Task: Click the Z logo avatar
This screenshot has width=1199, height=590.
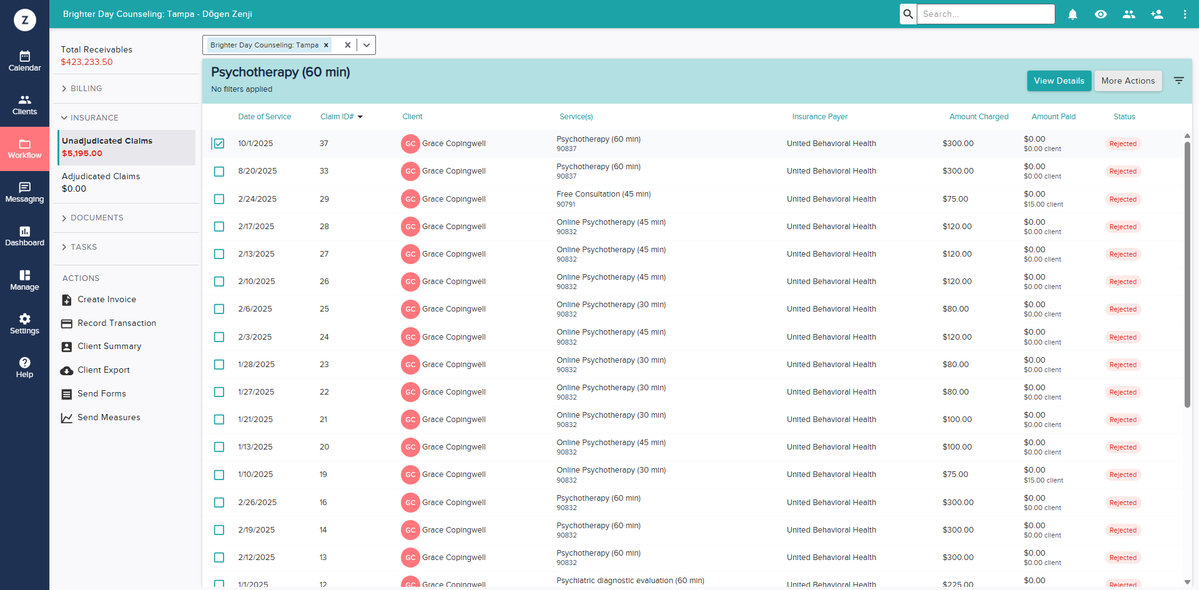Action: [x=25, y=20]
